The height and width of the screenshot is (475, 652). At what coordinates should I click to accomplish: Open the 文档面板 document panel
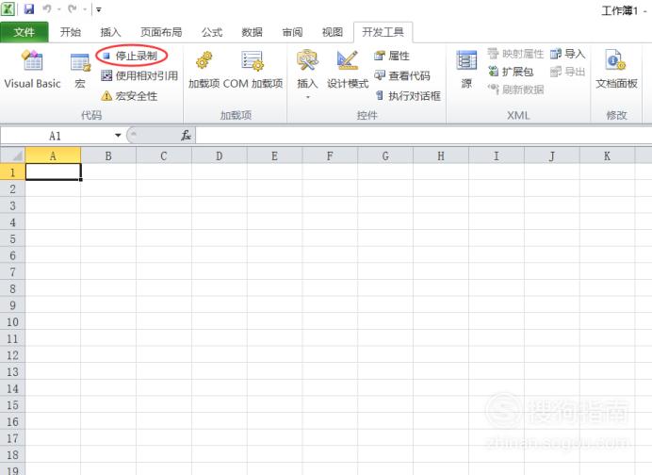coord(616,70)
